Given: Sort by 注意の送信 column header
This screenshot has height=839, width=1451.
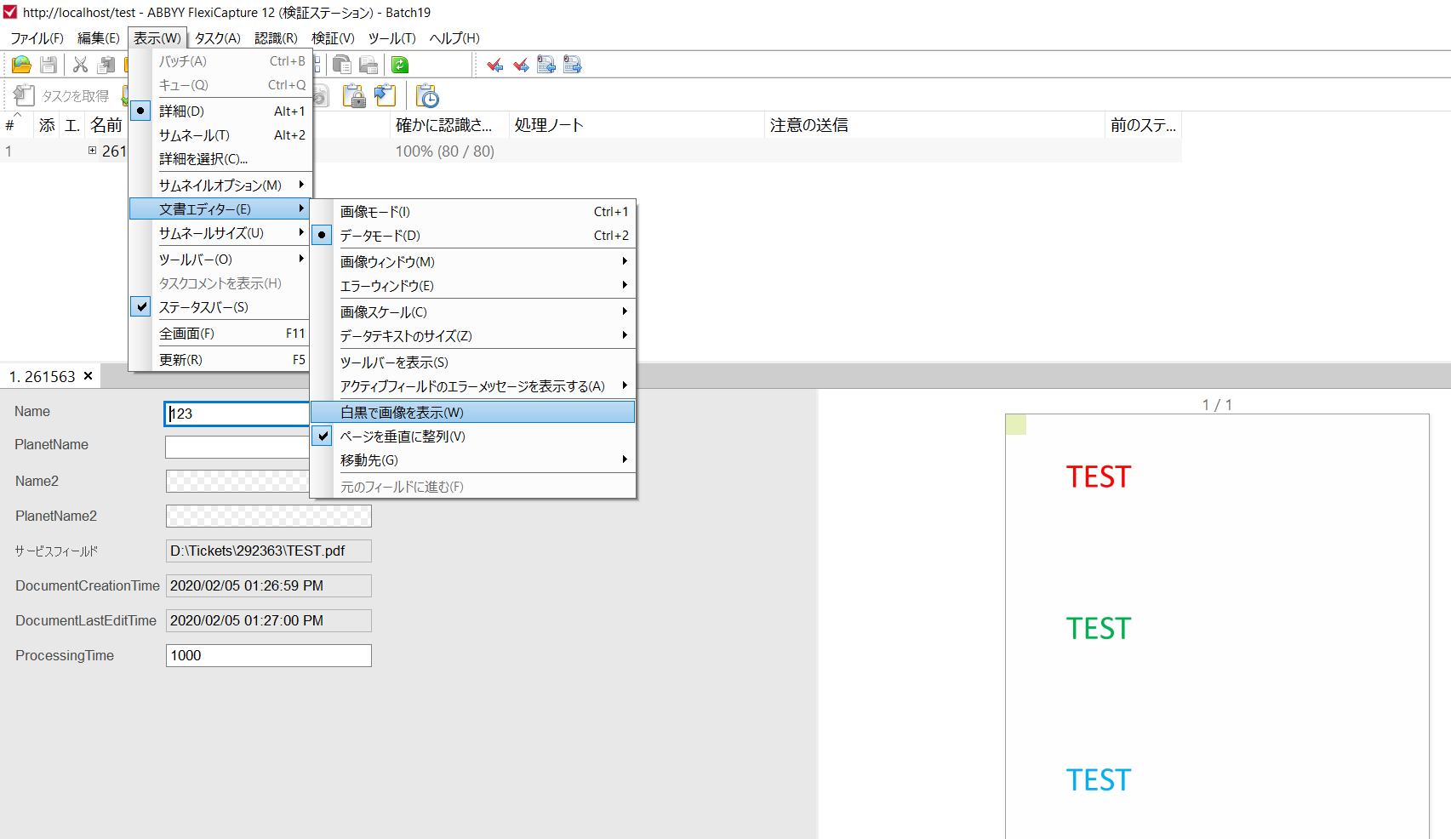Looking at the screenshot, I should [x=934, y=125].
